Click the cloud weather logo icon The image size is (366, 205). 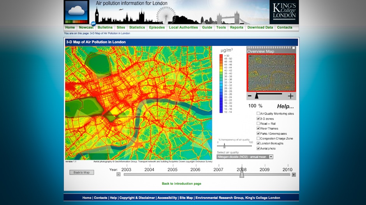pos(77,12)
